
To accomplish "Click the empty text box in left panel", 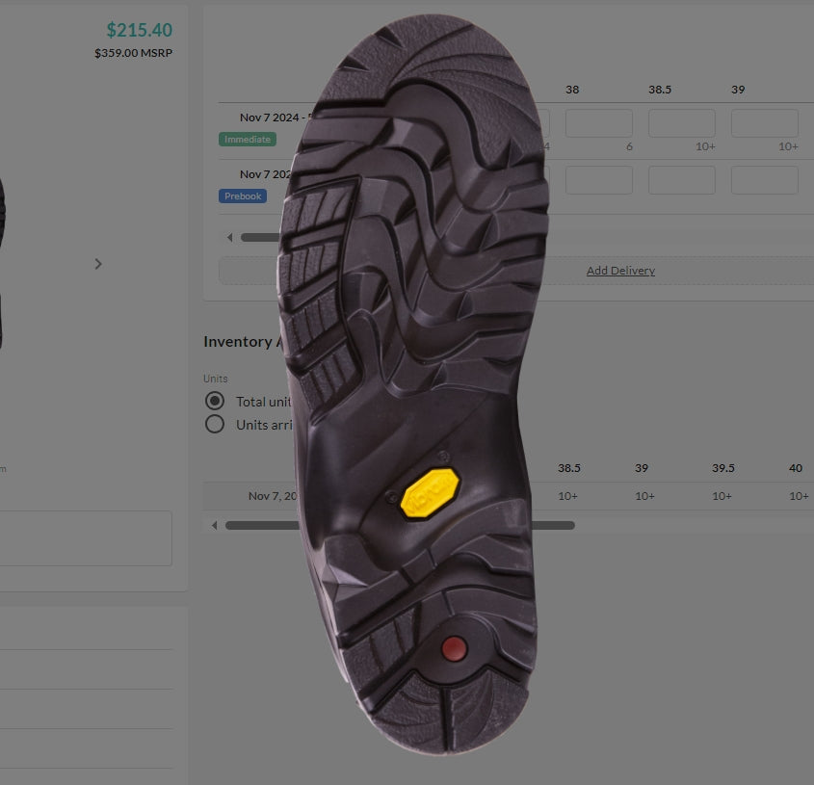I will coord(86,538).
